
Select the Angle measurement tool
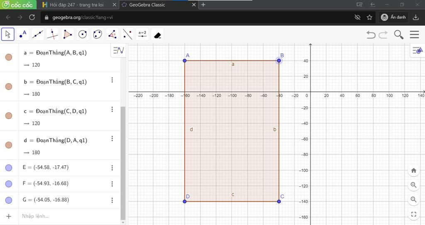tap(112, 34)
